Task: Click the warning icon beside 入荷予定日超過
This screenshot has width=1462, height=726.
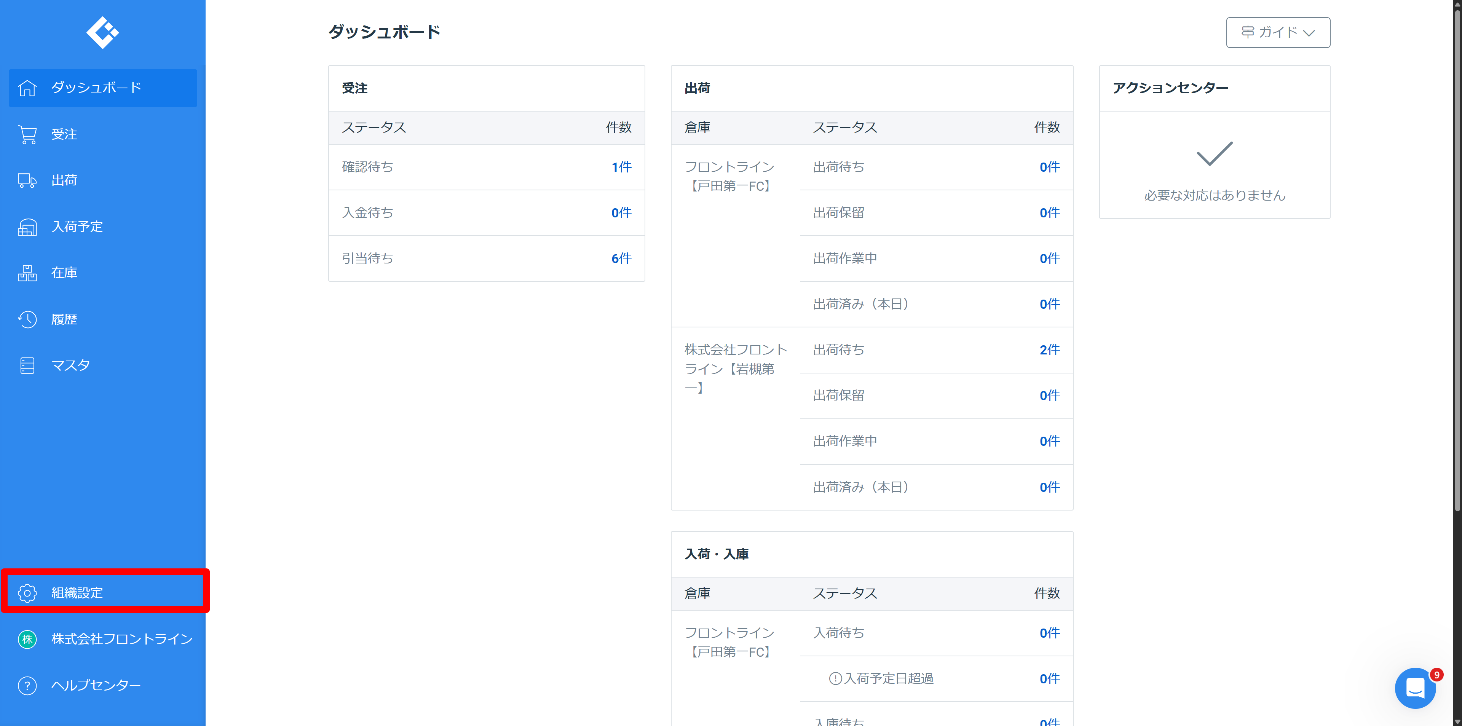Action: 835,678
